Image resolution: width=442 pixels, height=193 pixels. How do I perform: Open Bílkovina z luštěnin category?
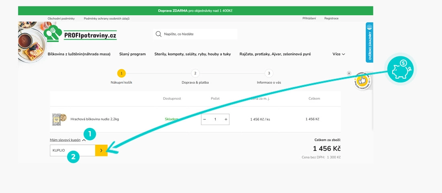(79, 54)
